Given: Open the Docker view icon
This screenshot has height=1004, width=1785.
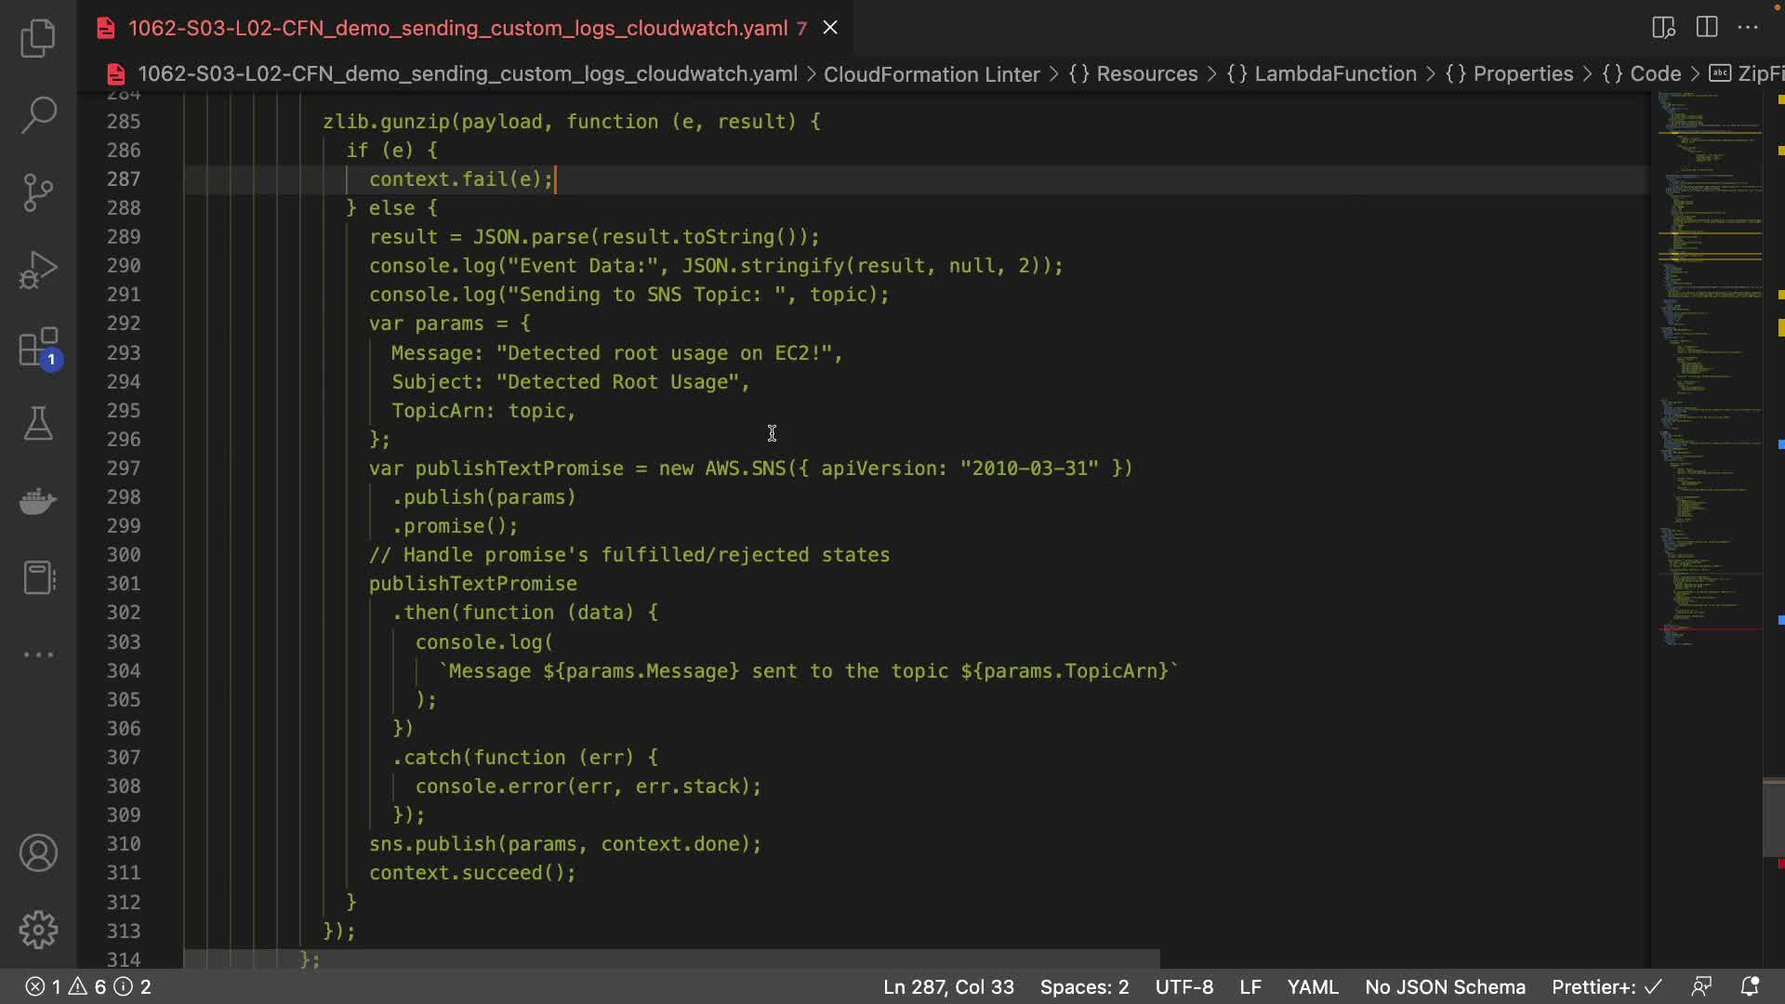Looking at the screenshot, I should (x=38, y=501).
